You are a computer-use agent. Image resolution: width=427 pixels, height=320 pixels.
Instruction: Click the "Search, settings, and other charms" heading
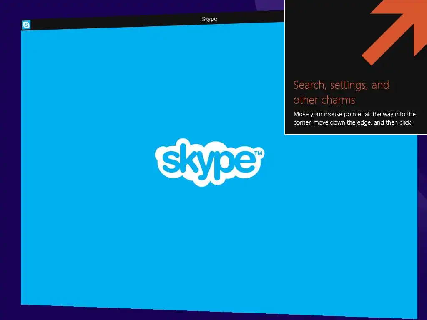click(x=341, y=92)
